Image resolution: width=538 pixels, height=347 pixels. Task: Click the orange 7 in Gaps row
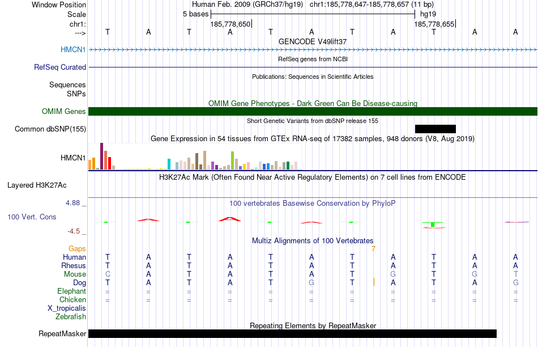point(374,248)
